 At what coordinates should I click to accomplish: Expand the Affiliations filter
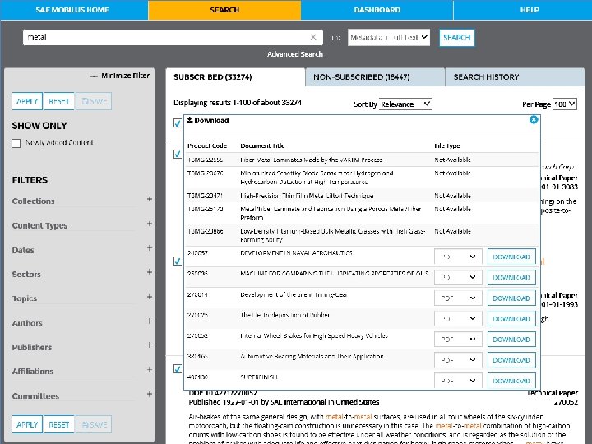coord(150,370)
